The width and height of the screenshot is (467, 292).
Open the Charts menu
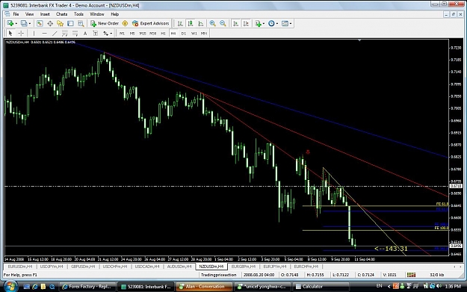(x=62, y=14)
